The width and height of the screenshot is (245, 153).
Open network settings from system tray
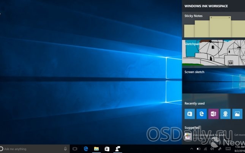[x=206, y=149]
